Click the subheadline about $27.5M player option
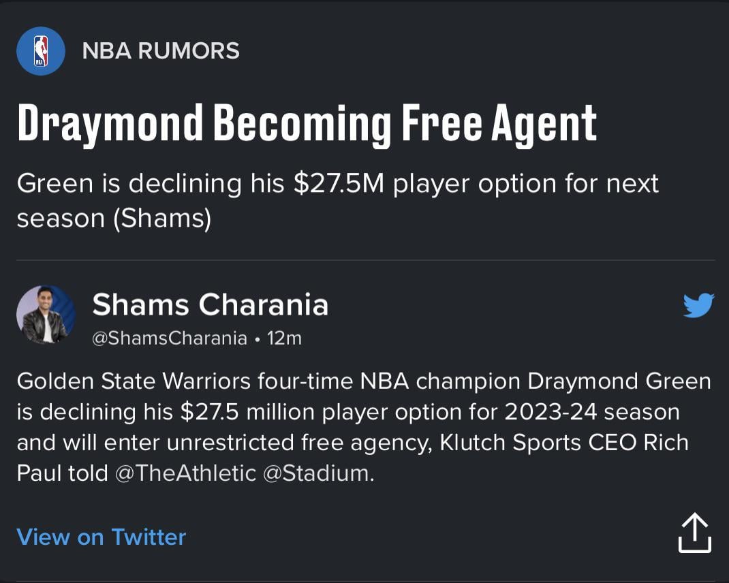The image size is (729, 583). click(x=337, y=184)
